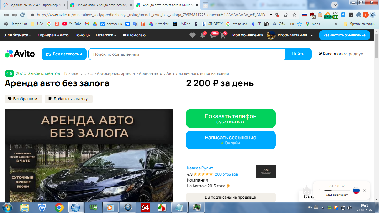Expand the Для бизнеса menu

[18, 35]
